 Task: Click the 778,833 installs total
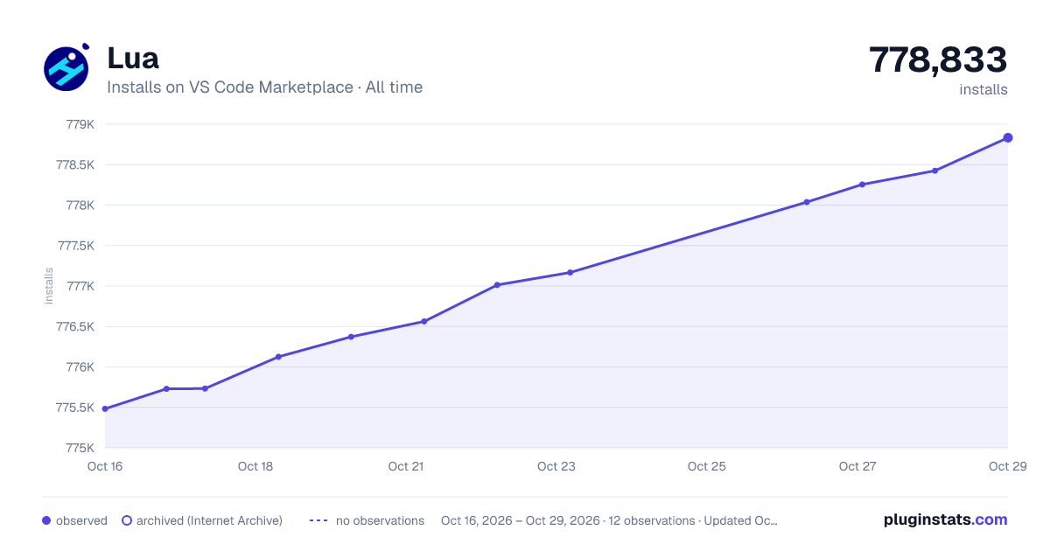(938, 60)
